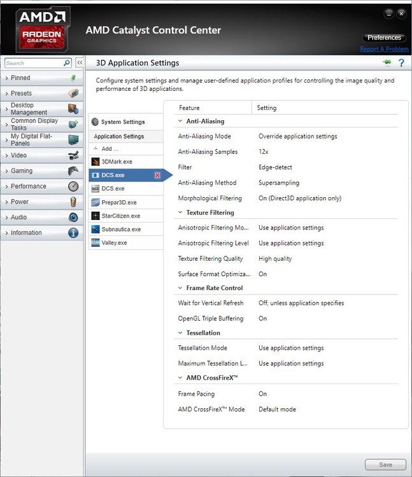This screenshot has width=412, height=477.
Task: Click the search magnifier icon
Action: coord(67,63)
